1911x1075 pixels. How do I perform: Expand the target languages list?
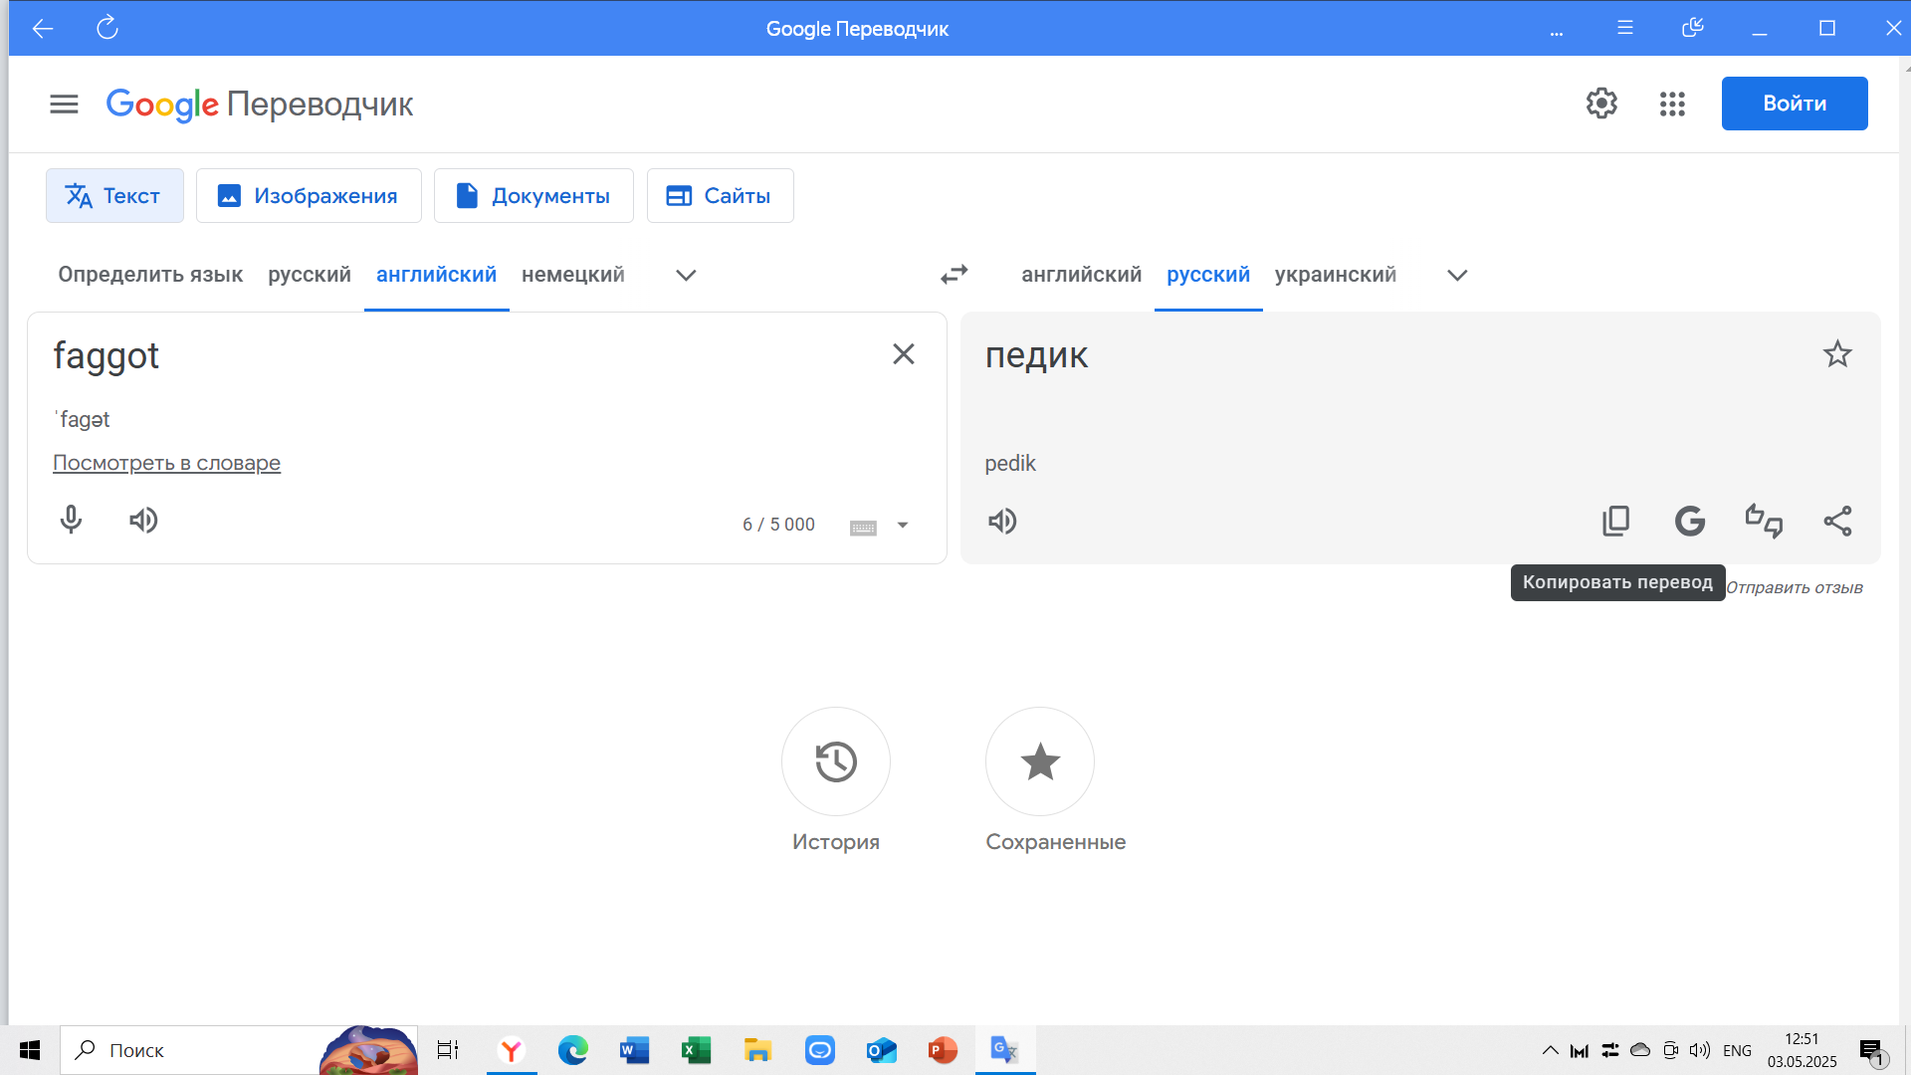pyautogui.click(x=1457, y=275)
